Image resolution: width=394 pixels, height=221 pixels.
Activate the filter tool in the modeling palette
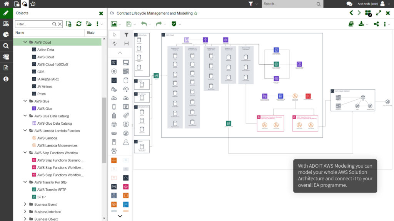point(126,35)
